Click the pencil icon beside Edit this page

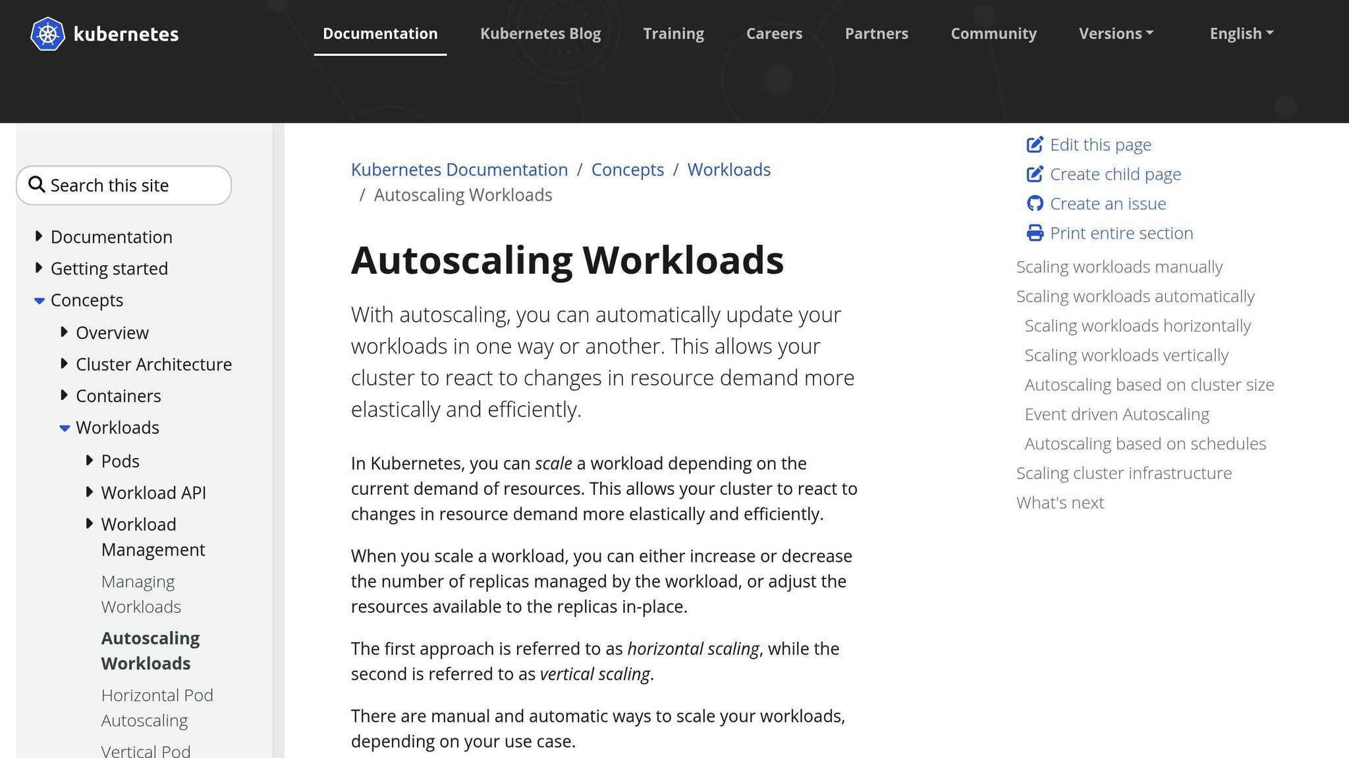(x=1035, y=144)
